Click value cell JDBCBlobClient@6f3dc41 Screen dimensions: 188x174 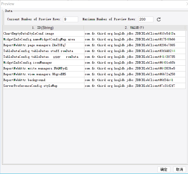point(135,80)
